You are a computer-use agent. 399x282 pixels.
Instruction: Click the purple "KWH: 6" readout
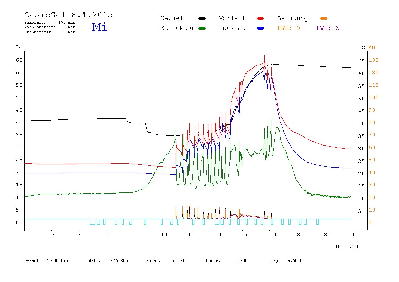328,28
